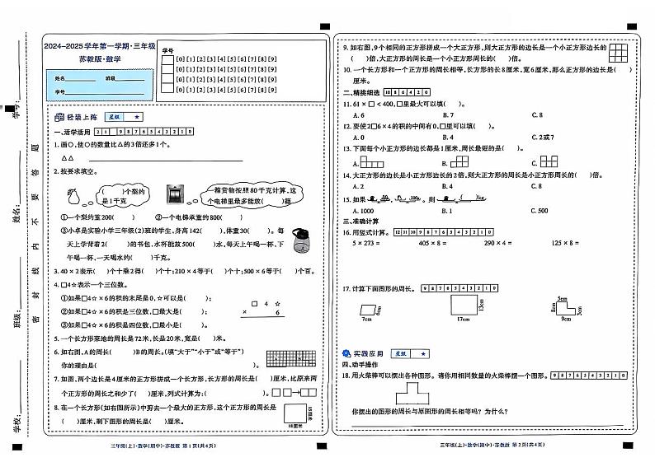Click the subtitle 苏教版·数学
This screenshot has height=462, width=655.
click(100, 58)
